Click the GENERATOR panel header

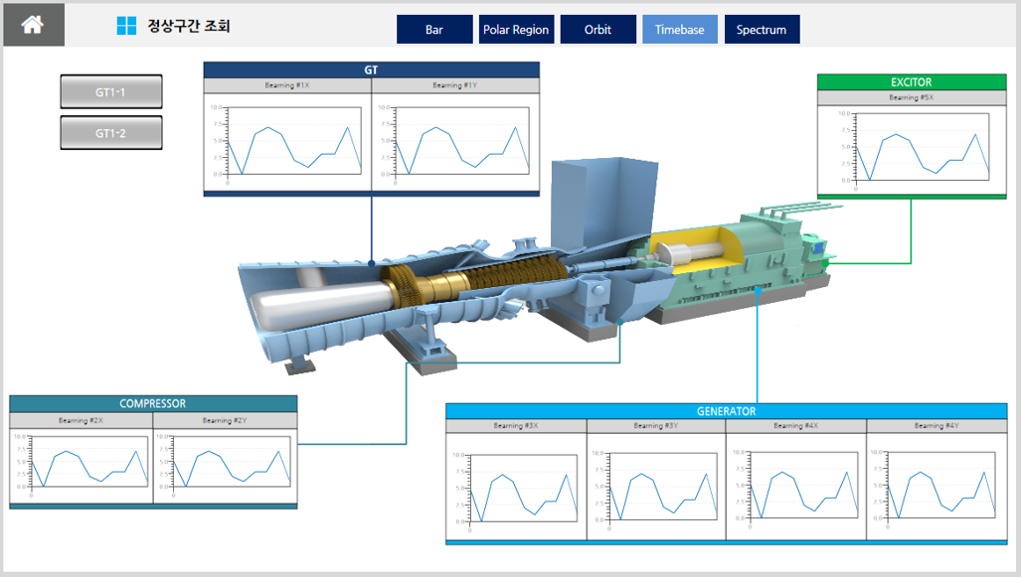coord(726,411)
